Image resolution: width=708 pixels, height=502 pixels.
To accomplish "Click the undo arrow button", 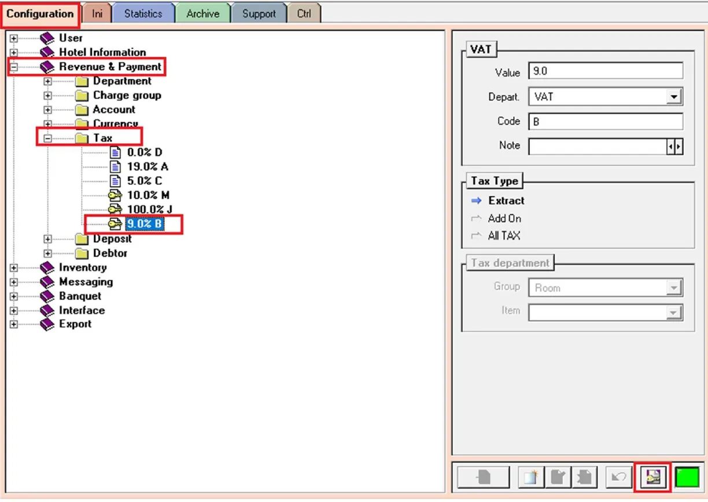I will pos(619,477).
